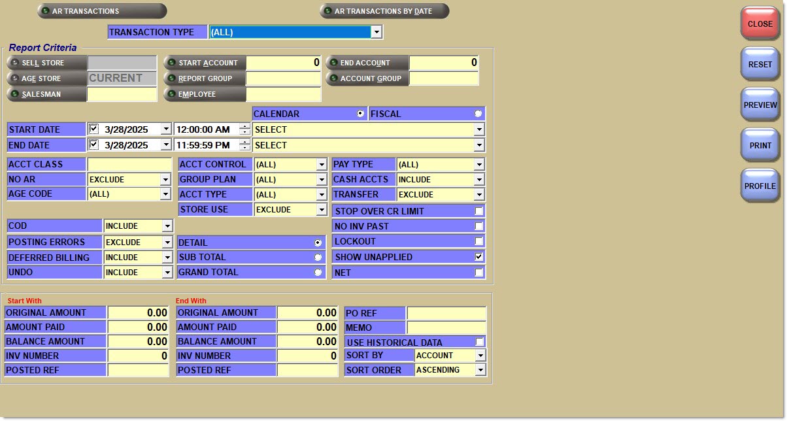Click the Age Store lookup button

[x=47, y=78]
